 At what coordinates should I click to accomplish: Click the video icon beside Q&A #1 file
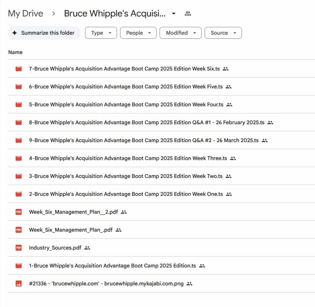point(19,122)
